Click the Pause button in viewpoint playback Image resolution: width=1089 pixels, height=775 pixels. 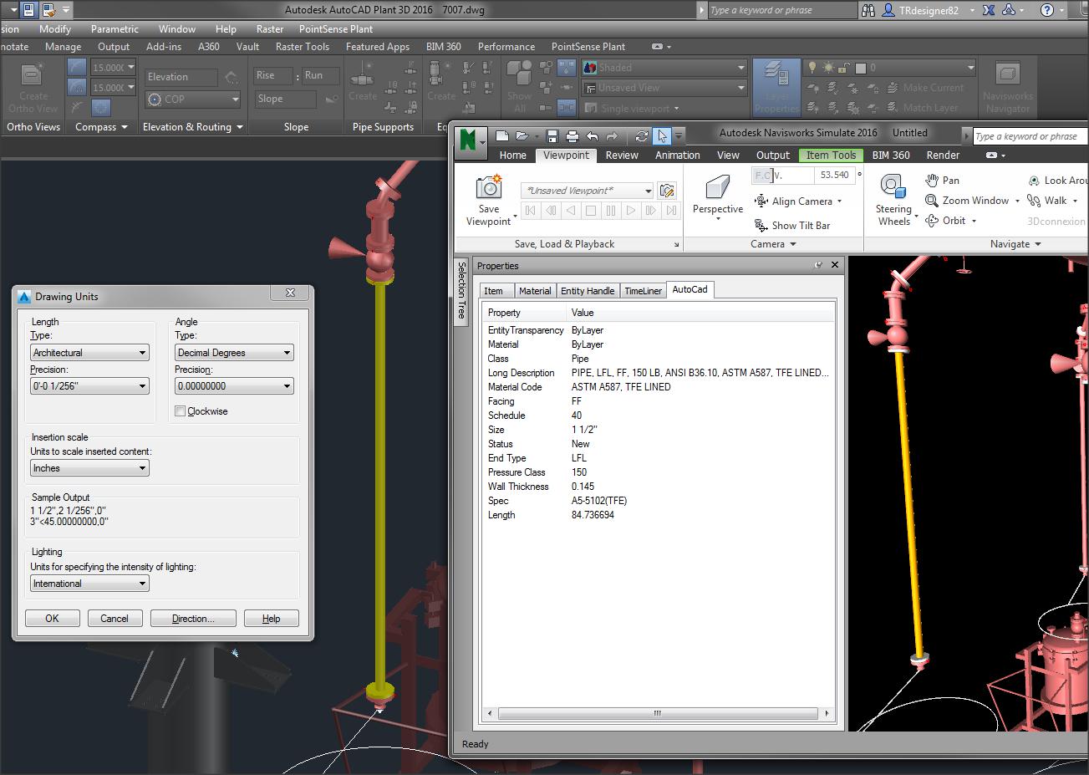coord(611,211)
